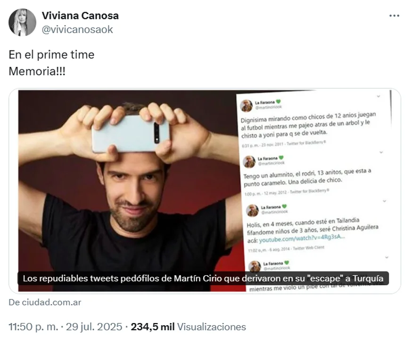This screenshot has height=340, width=412.
Task: Expand the chevron beside the first embedded tweet
Action: click(x=379, y=96)
